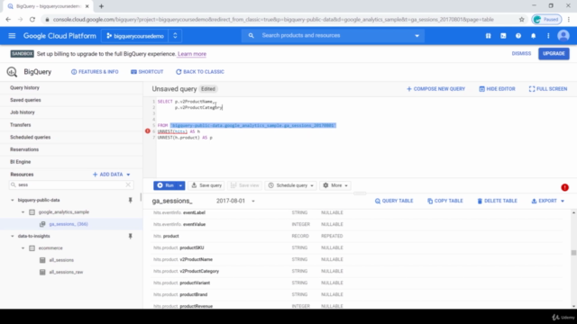Select the ga_sessions_ (366) table

69,224
